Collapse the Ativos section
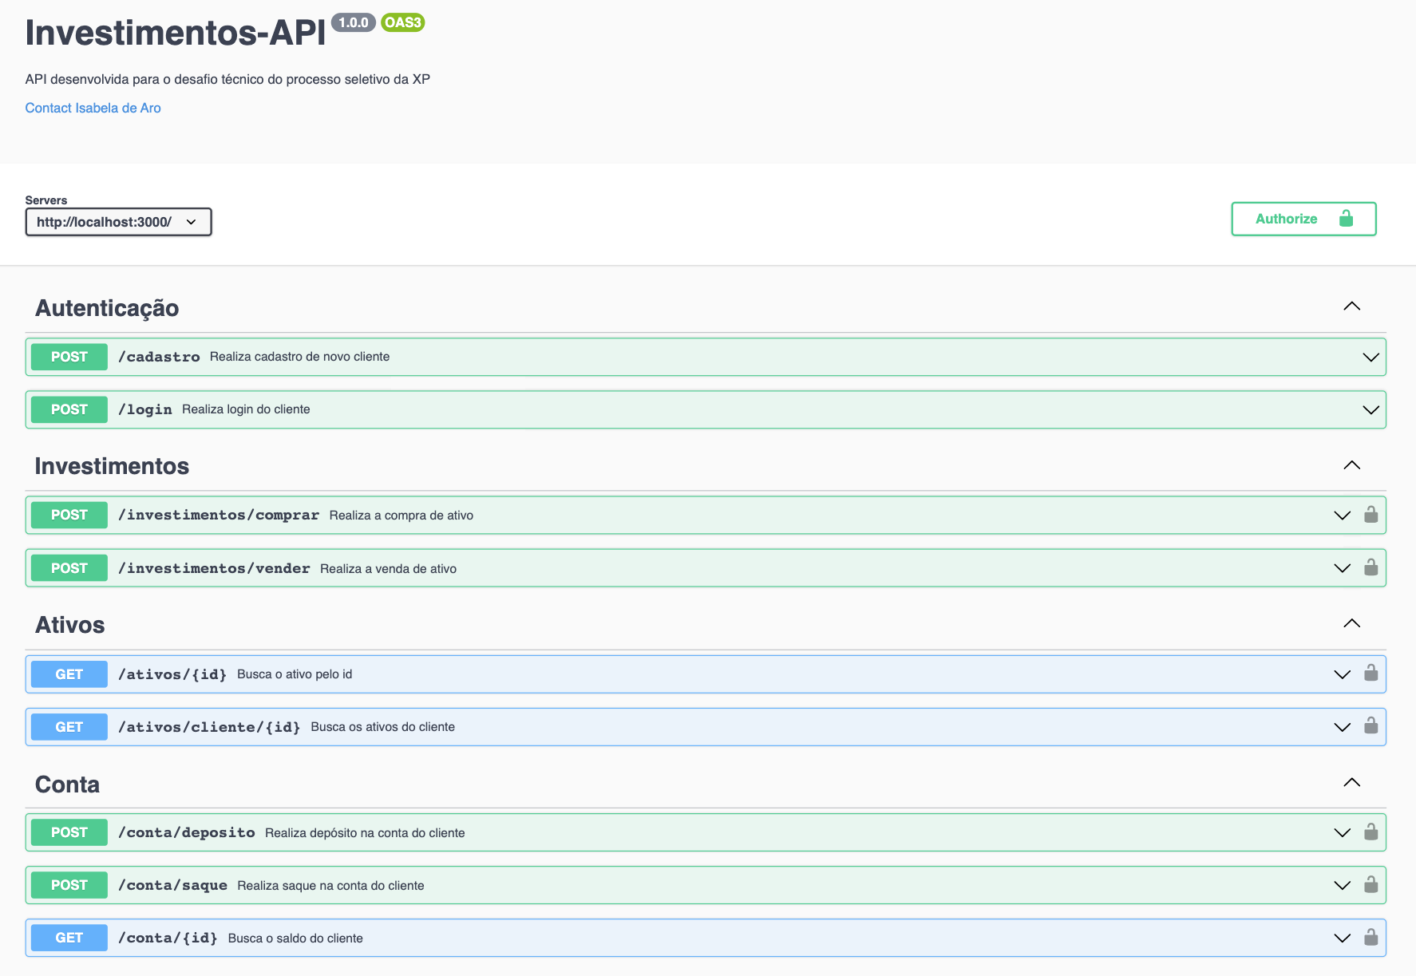The image size is (1416, 976). pos(1351,623)
